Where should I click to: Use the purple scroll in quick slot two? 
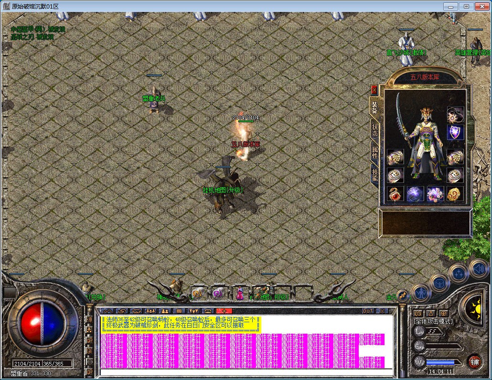[218, 293]
